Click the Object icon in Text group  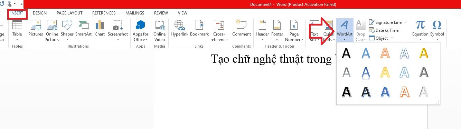[372, 38]
